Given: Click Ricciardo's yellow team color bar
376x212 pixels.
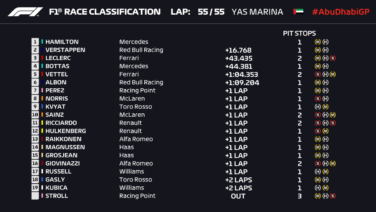Looking at the screenshot, I should point(42,123).
